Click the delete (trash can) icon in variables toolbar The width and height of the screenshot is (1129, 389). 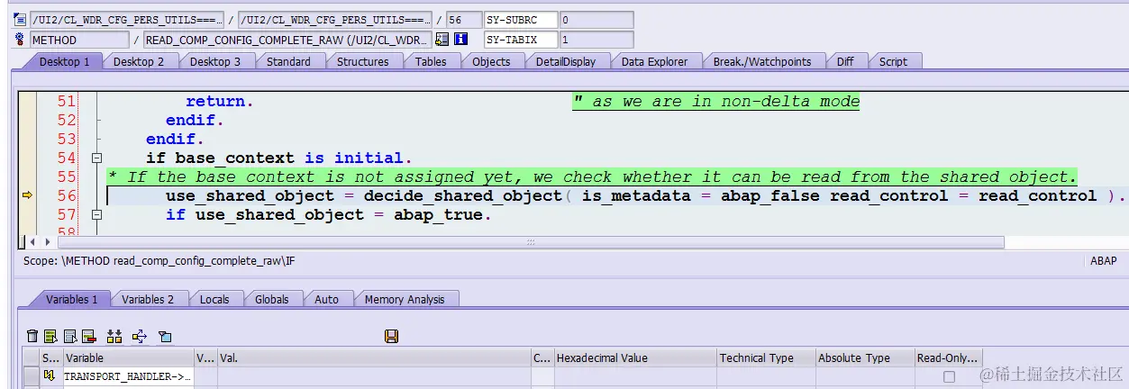tap(32, 336)
